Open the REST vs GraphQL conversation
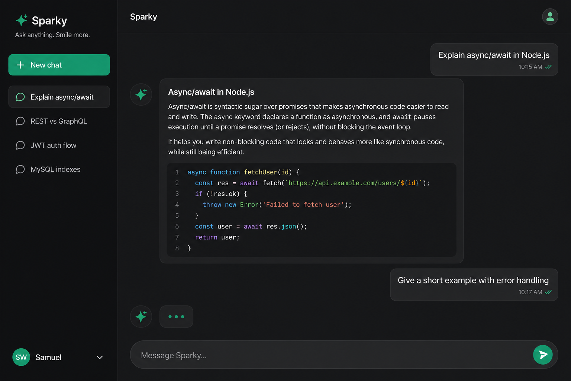The height and width of the screenshot is (381, 571). [59, 121]
